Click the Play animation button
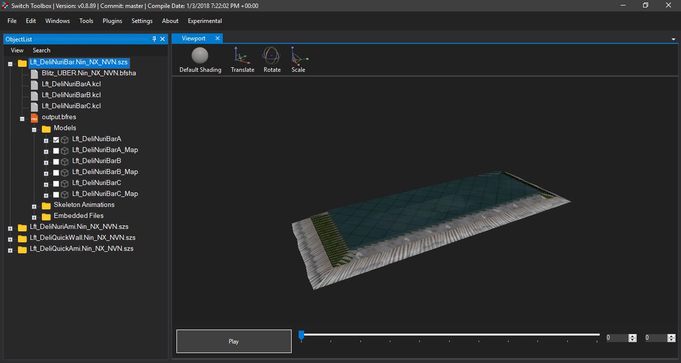 coord(234,341)
